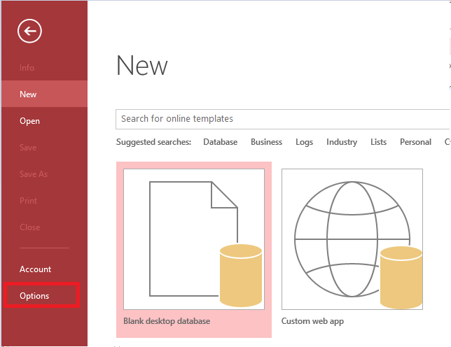Click the Custom web app caption text
This screenshot has width=451, height=347.
312,322
